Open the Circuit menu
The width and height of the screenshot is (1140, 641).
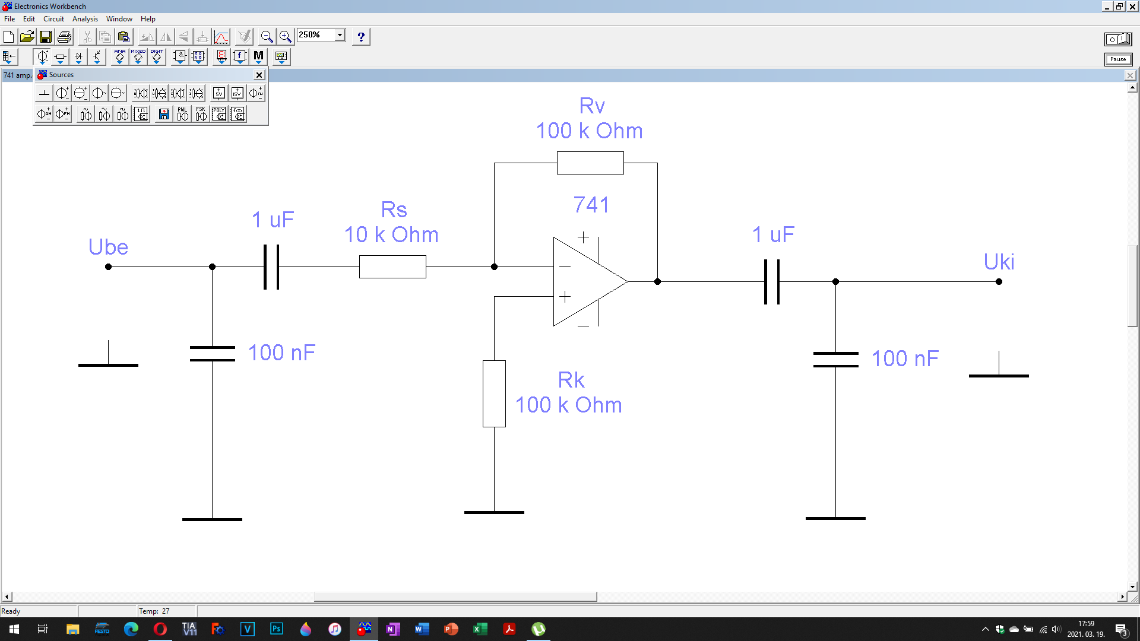pos(53,19)
